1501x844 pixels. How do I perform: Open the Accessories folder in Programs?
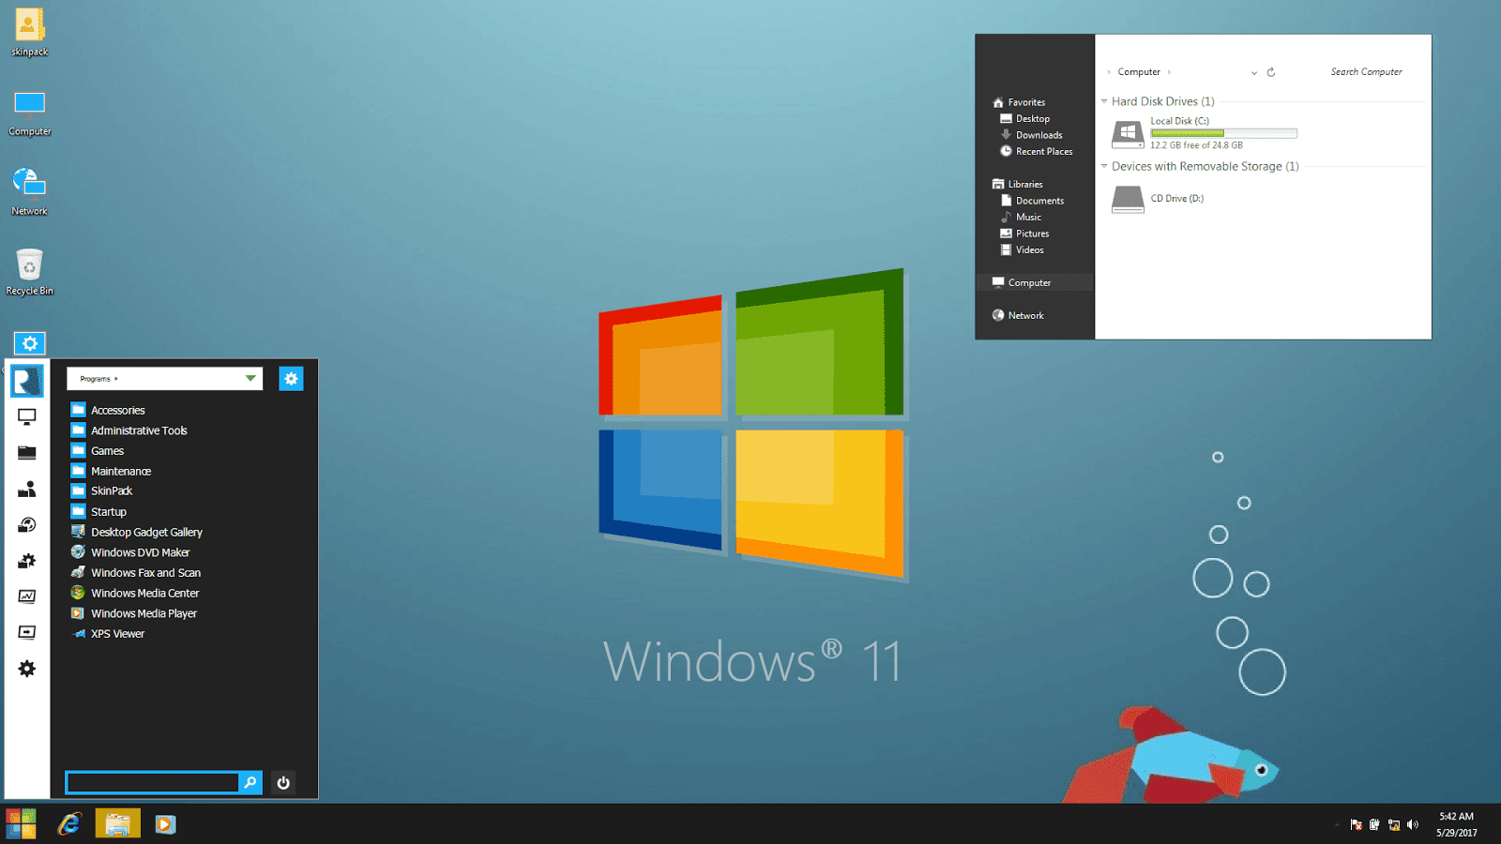point(108,410)
